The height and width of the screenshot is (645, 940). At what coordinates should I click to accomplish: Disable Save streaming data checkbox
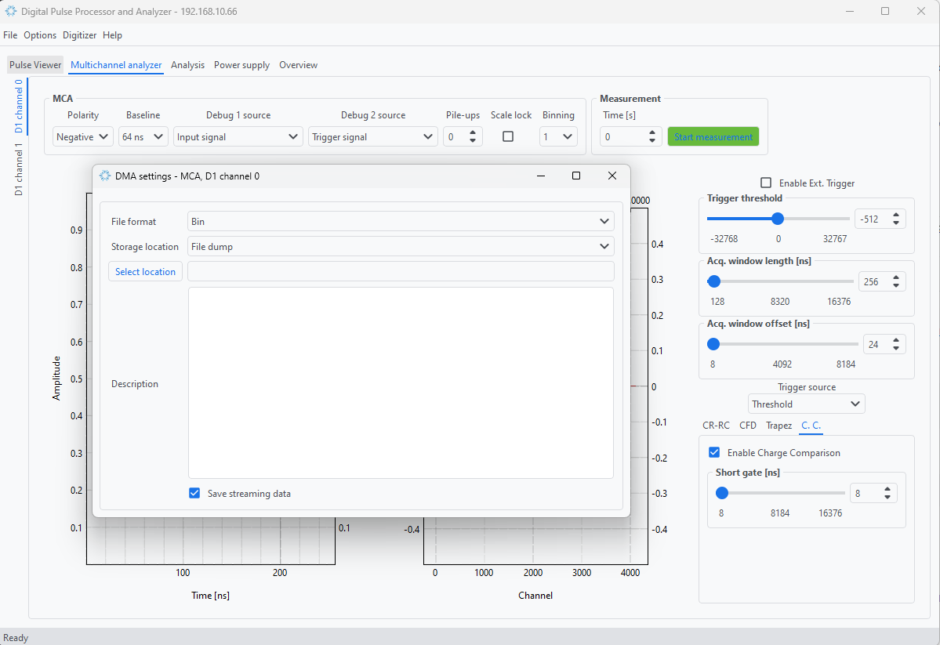[x=194, y=494]
